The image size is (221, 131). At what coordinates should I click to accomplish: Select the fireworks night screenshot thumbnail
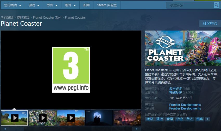tap(127, 118)
